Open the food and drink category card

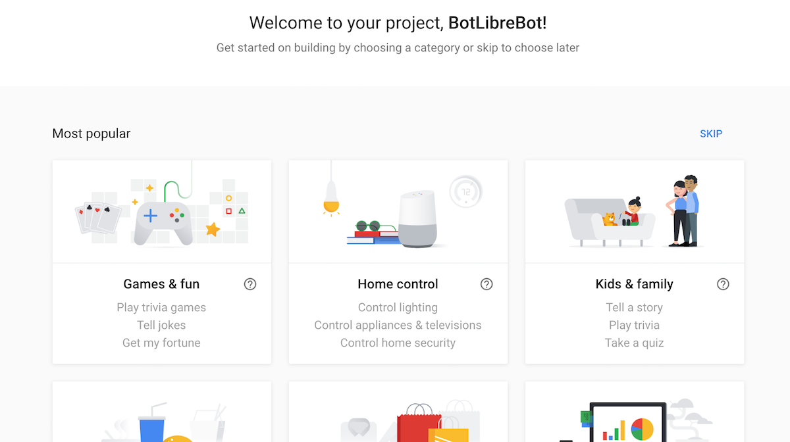161,414
